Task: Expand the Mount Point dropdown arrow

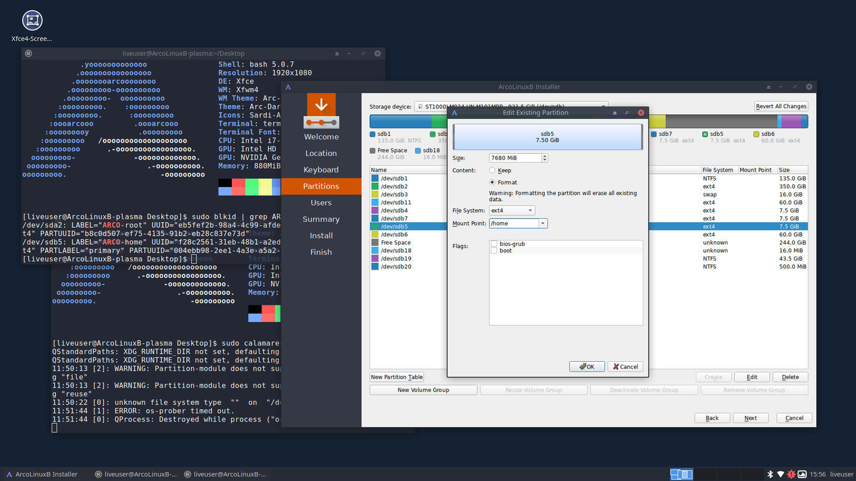Action: [543, 223]
